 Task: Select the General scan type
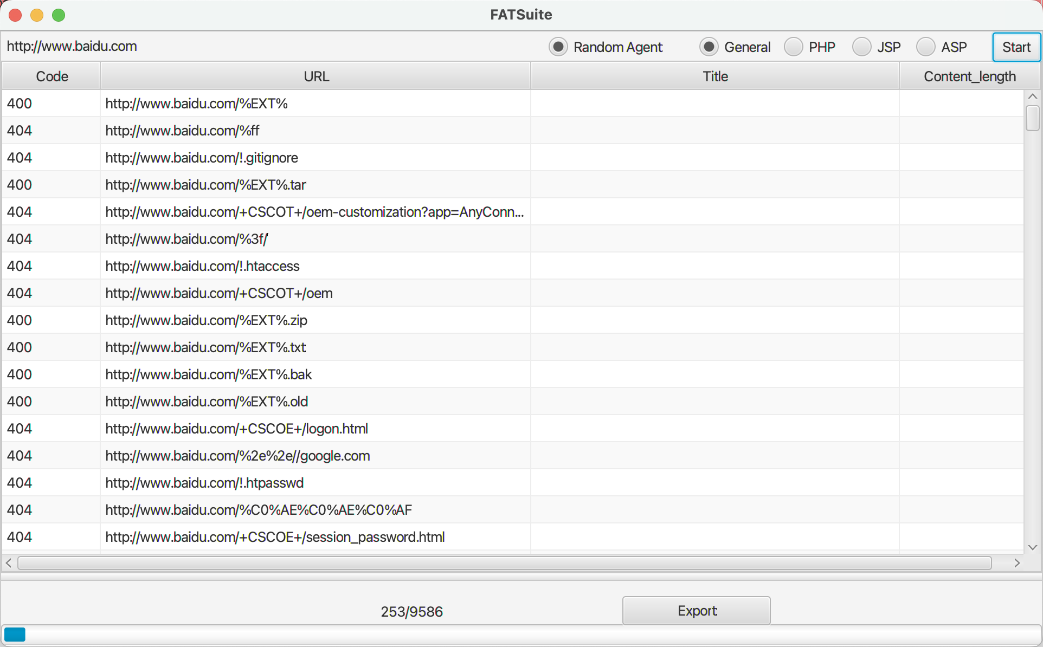pyautogui.click(x=709, y=47)
